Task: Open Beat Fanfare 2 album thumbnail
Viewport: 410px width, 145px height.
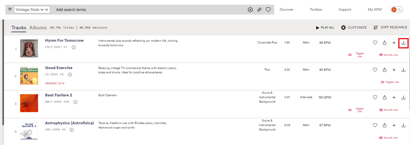Action: click(x=29, y=103)
